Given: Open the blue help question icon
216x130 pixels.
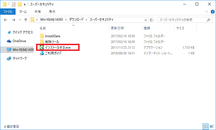Looking at the screenshot, I should pyautogui.click(x=212, y=12).
